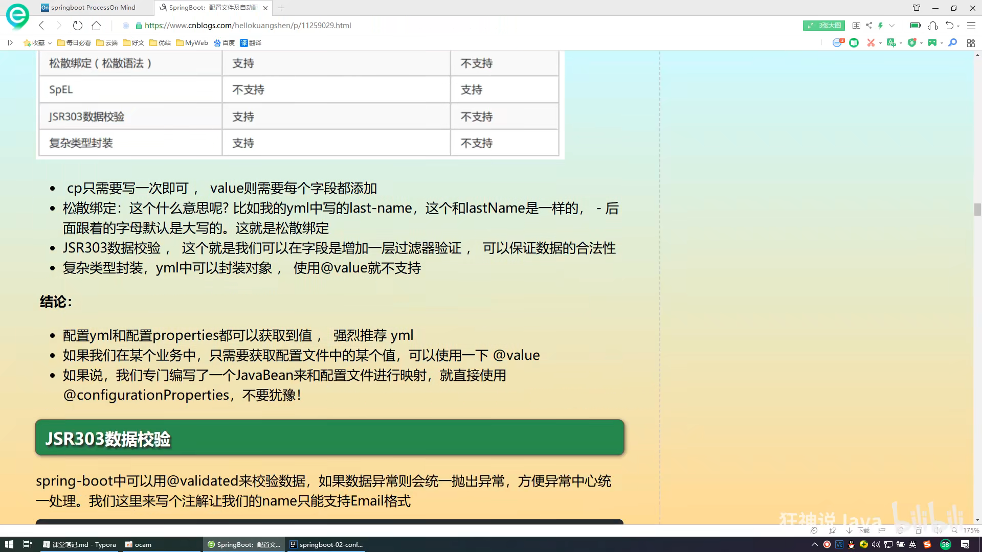
Task: Open reading mode book icon
Action: click(x=856, y=26)
